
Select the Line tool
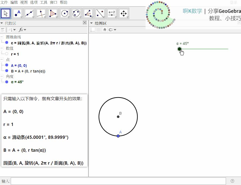click(x=29, y=13)
